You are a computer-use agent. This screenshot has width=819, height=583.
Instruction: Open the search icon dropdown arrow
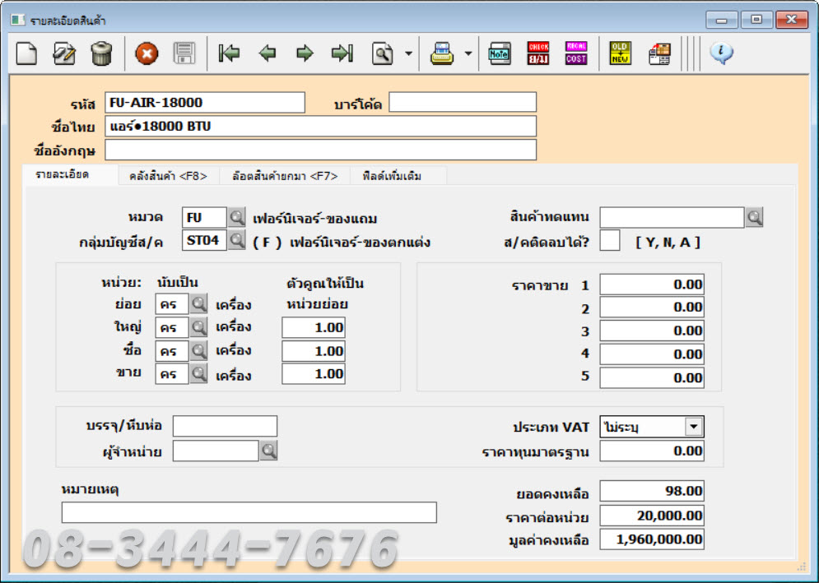[408, 53]
